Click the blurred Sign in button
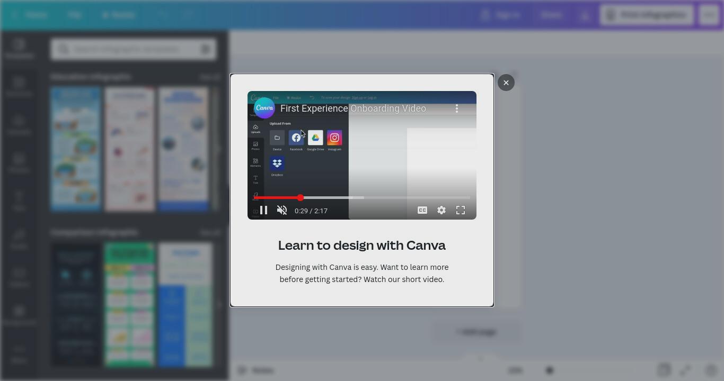This screenshot has height=381, width=724. [x=501, y=15]
